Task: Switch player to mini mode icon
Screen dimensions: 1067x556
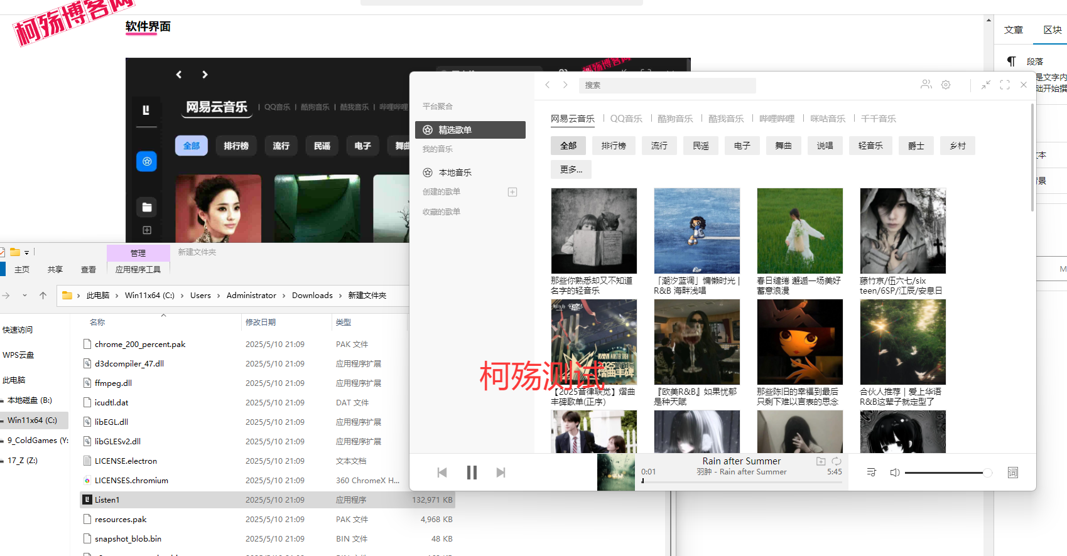Action: [x=986, y=85]
